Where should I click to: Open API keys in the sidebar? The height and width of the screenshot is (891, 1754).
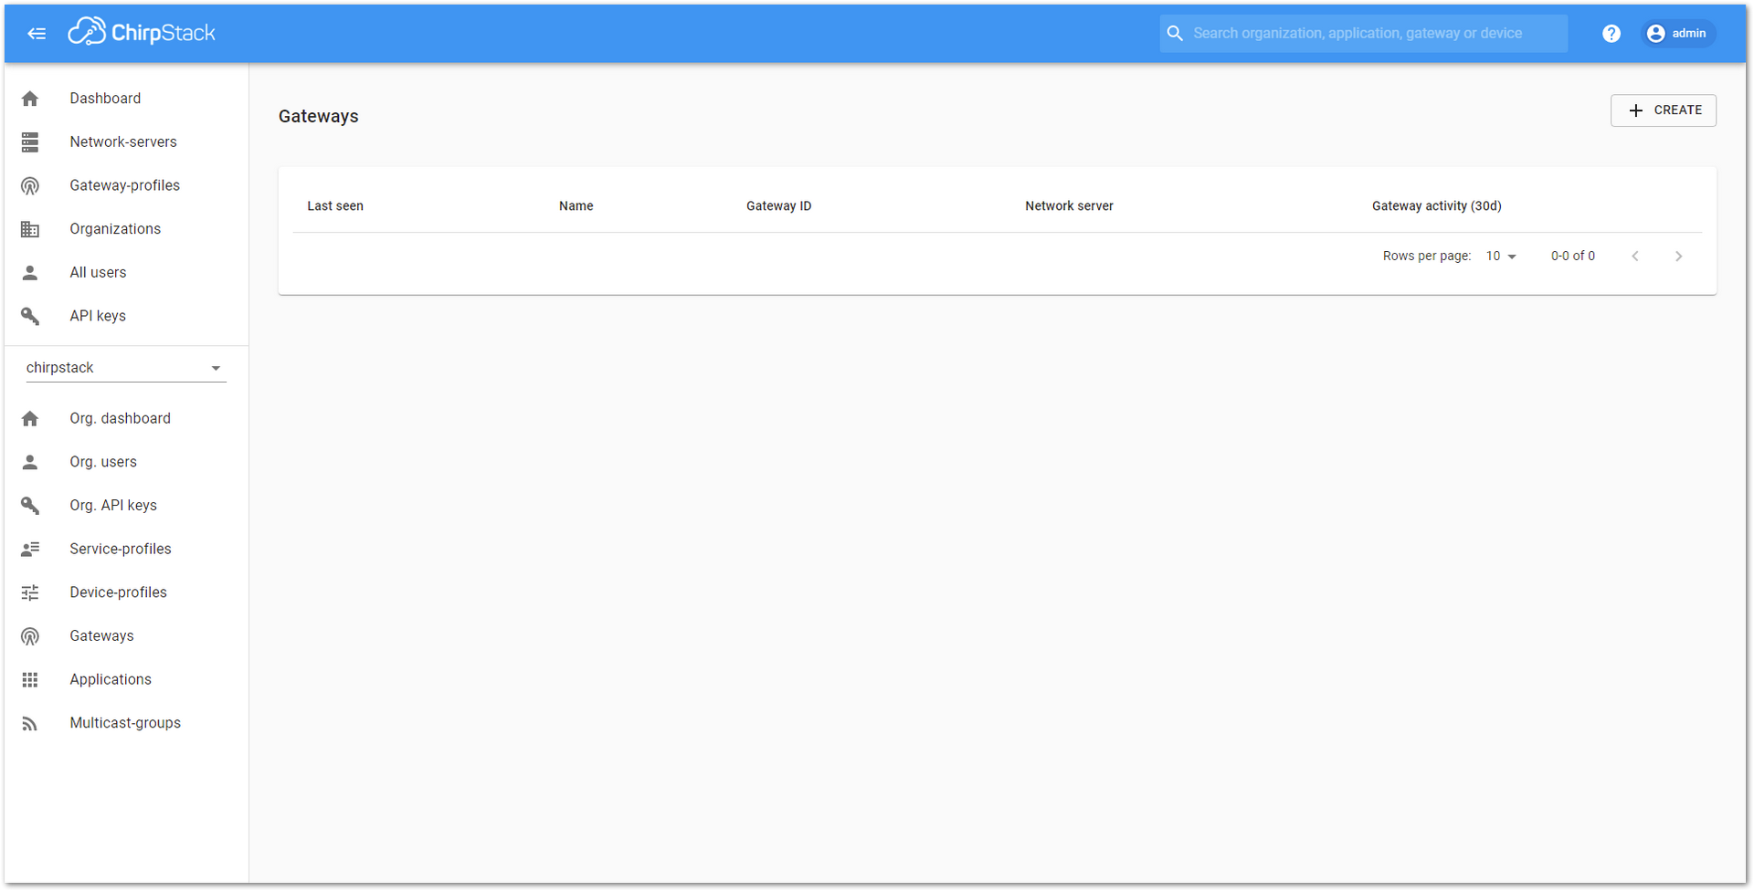click(126, 316)
